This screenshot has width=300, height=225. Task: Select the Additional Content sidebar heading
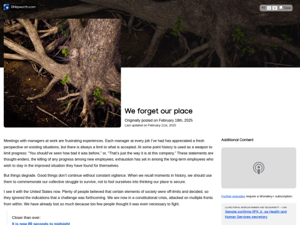237,140
